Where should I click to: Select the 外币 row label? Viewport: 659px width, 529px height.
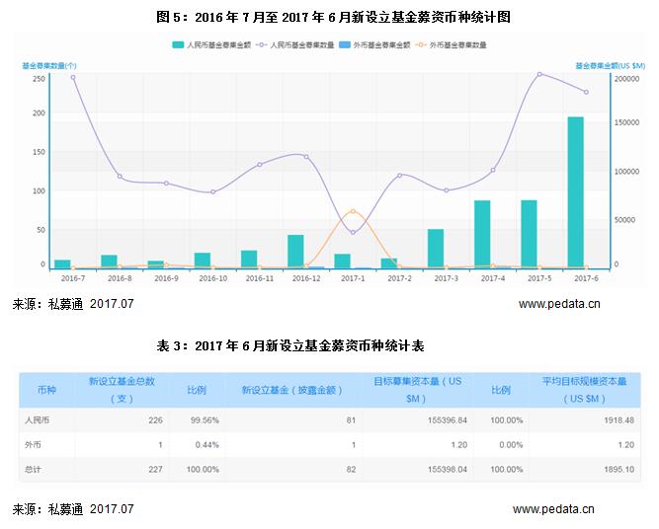point(33,444)
